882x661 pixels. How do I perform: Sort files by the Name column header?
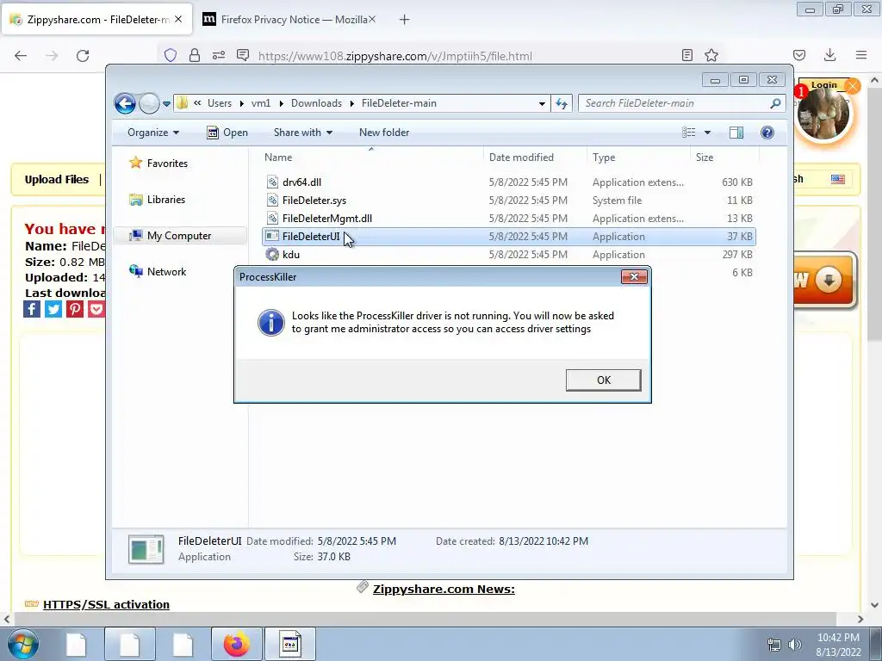tap(278, 158)
